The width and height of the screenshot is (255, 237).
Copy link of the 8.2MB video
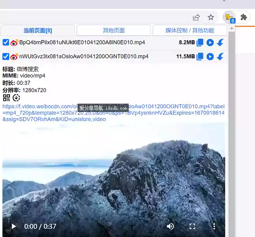click(x=200, y=42)
